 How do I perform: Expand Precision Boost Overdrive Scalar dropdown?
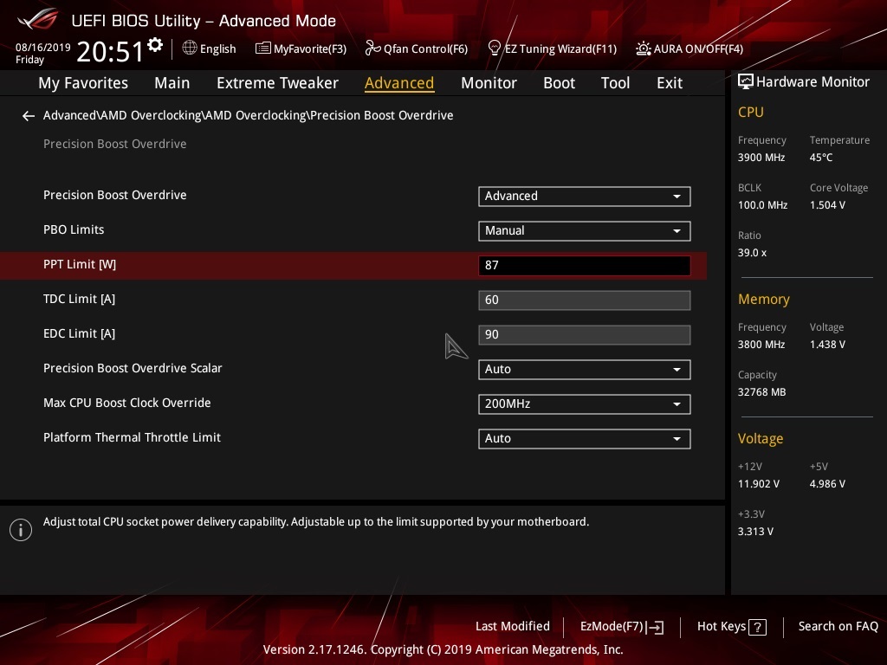click(x=585, y=369)
